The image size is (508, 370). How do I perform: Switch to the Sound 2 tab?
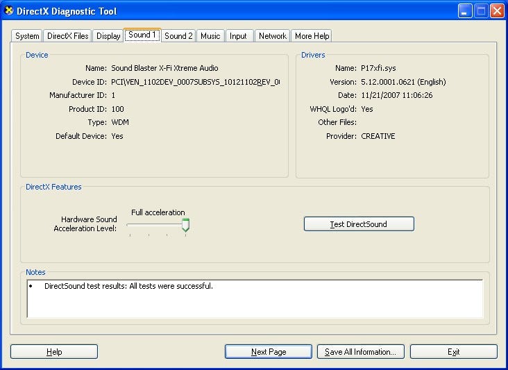click(178, 36)
